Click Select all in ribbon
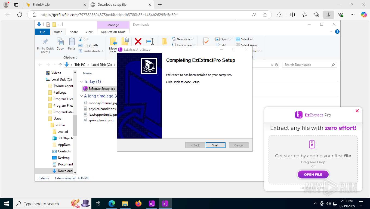Viewport: 370px width, 209px height. pyautogui.click(x=245, y=39)
